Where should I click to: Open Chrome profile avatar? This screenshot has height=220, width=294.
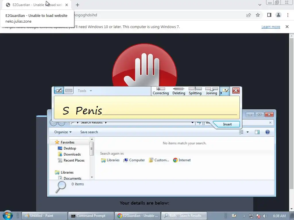click(278, 15)
